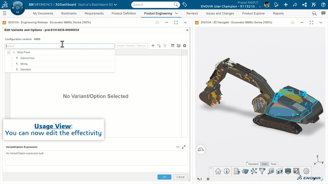The height and width of the screenshot is (184, 328).
Task: Open the variants settings gear icon
Action: point(184,45)
